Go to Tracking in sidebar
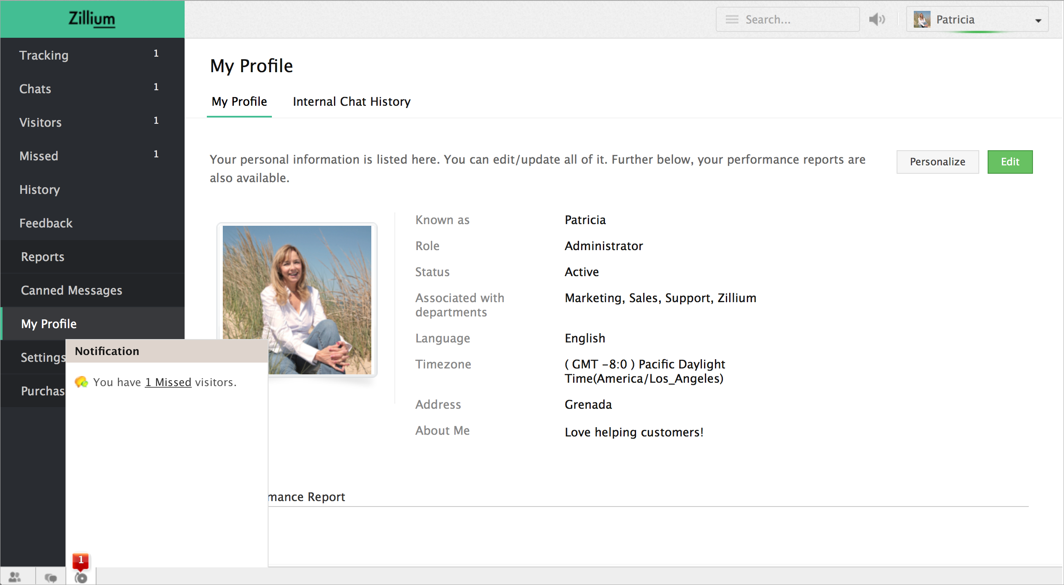This screenshot has height=585, width=1064. (44, 55)
